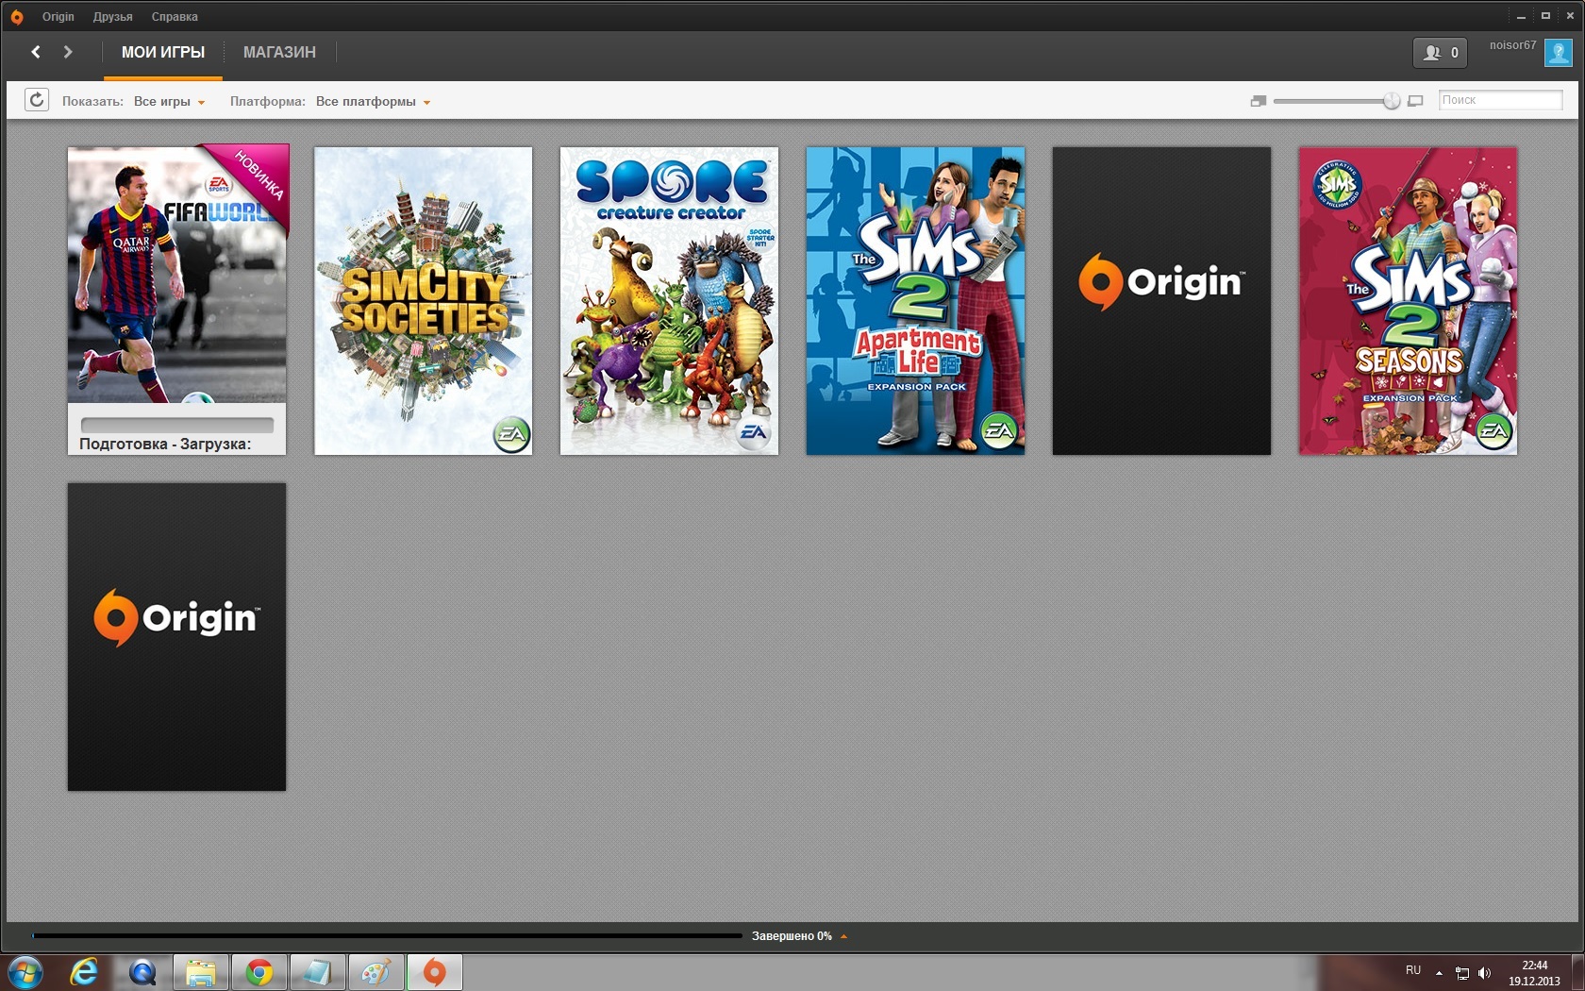Open The Sims 2 Seasons tile
The width and height of the screenshot is (1585, 991).
point(1408,301)
